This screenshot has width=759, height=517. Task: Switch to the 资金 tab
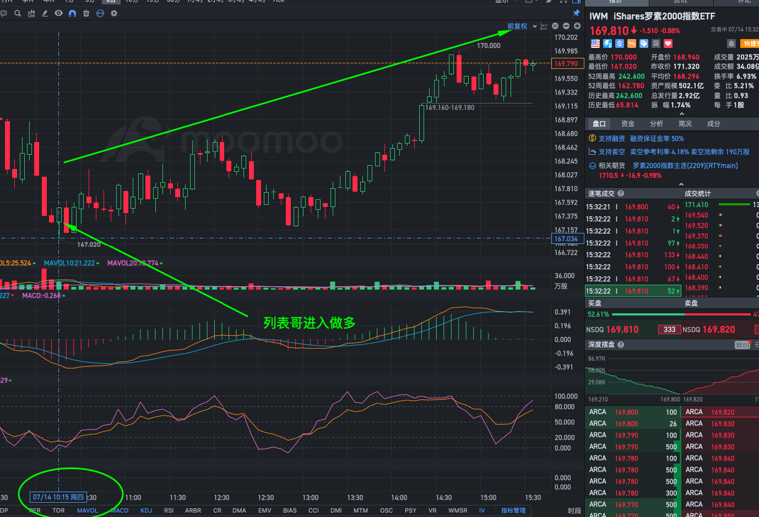click(628, 124)
